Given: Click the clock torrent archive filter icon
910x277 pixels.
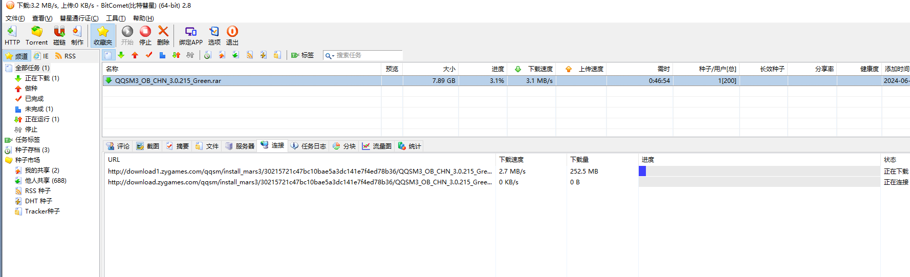Looking at the screenshot, I should pyautogui.click(x=208, y=55).
